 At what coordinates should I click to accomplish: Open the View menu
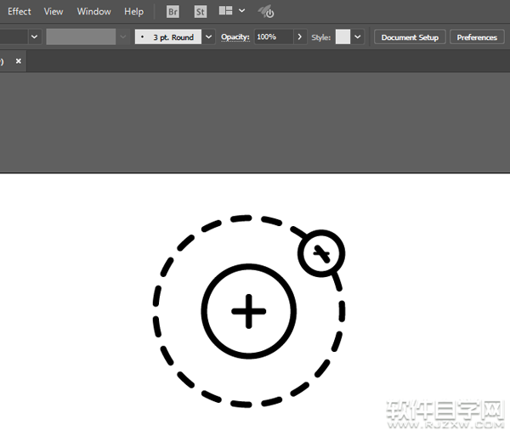tap(54, 12)
